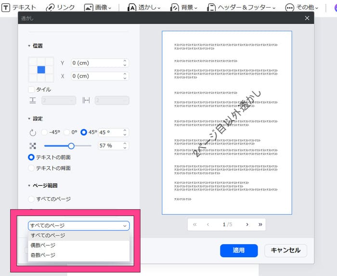Click the X offset input field
Image resolution: width=337 pixels, height=276 pixels.
pos(100,76)
